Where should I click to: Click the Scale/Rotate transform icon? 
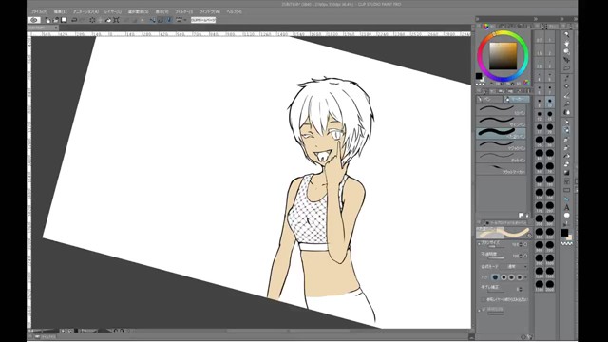116,20
